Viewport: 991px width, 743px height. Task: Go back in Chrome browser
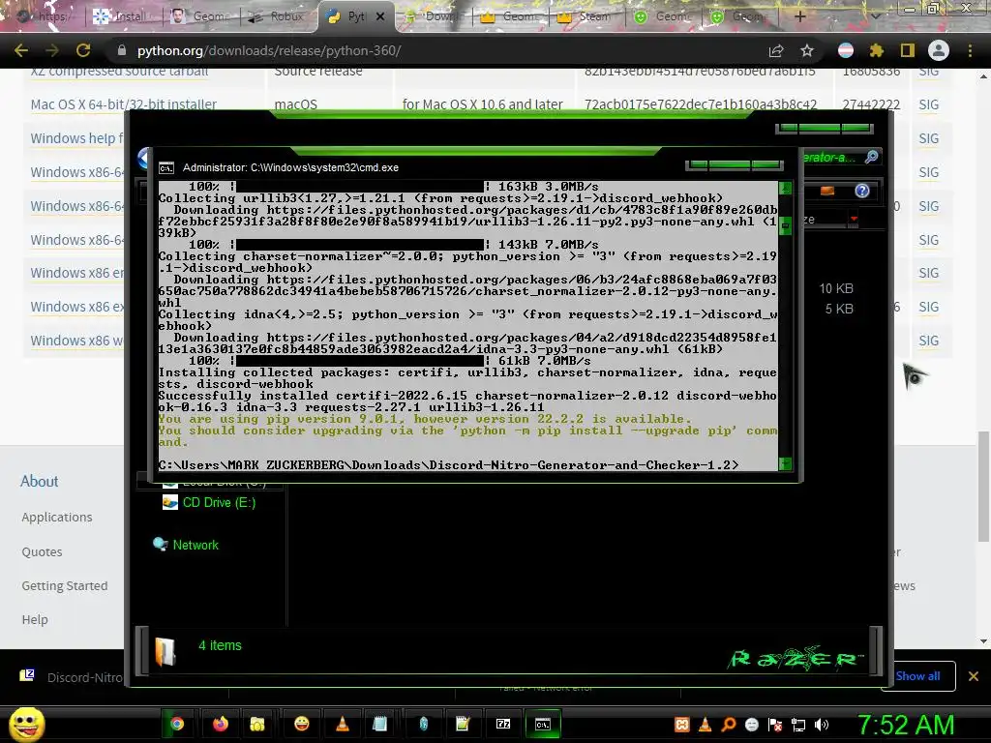click(21, 50)
